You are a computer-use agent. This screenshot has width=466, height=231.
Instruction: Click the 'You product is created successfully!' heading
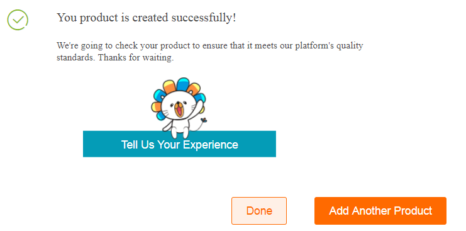pos(147,18)
